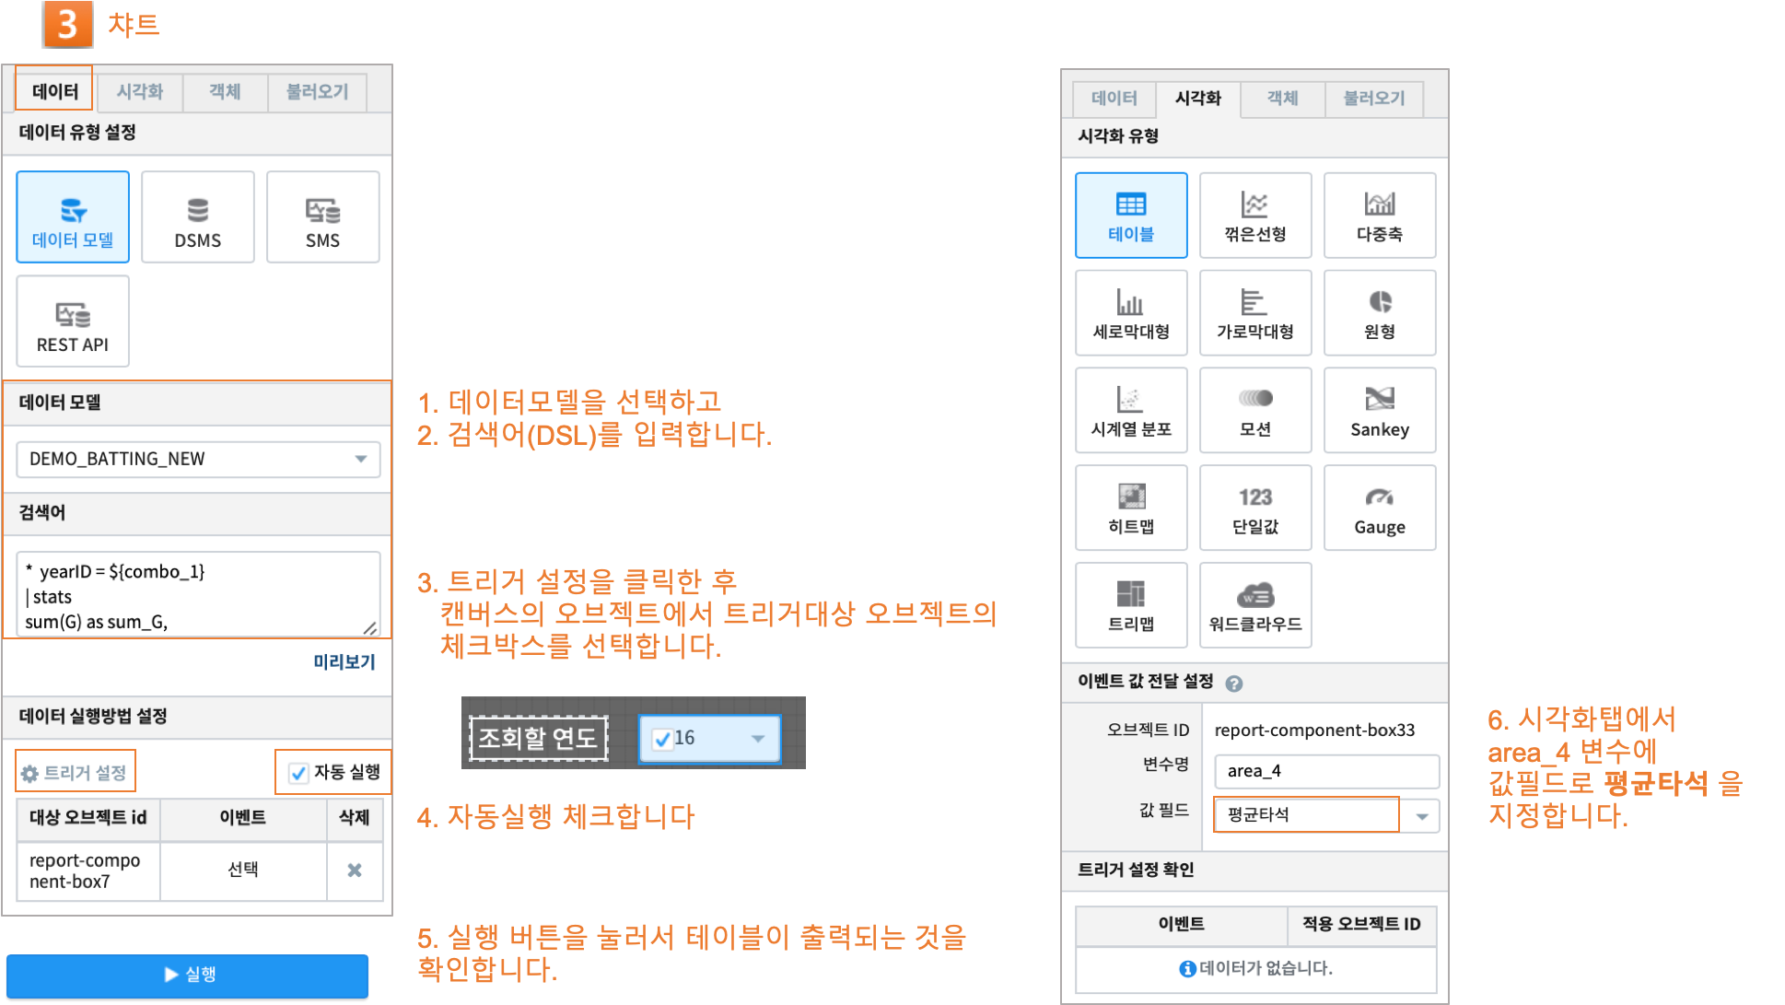Screen dimensions: 1785x1005
Task: Expand the year combo dropdown selector
Action: click(x=758, y=739)
